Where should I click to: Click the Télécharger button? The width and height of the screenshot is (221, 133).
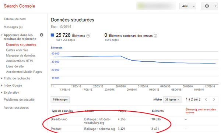point(60,100)
